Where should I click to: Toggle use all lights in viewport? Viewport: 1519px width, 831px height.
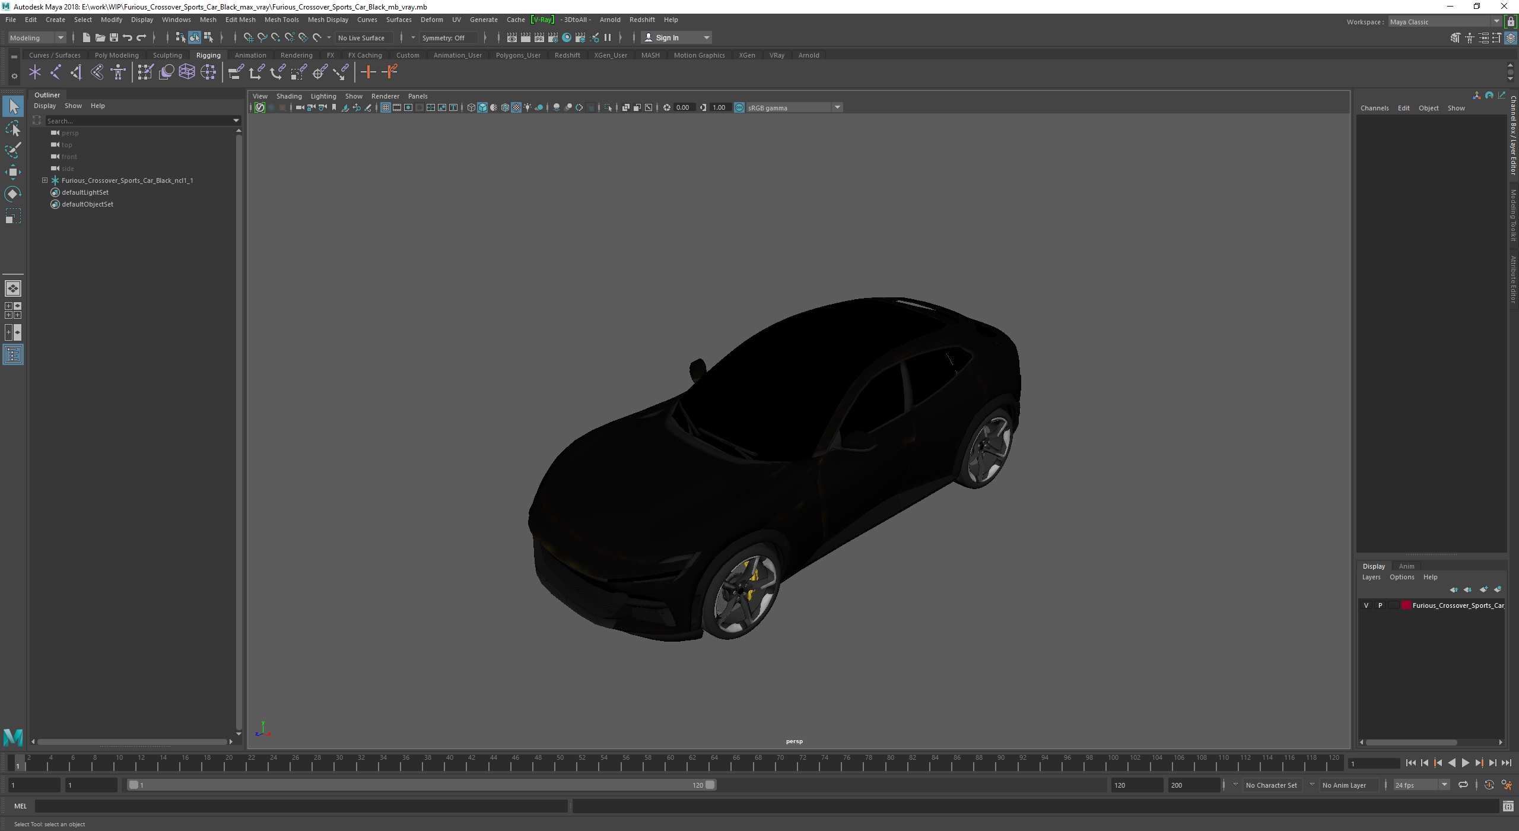coord(527,107)
